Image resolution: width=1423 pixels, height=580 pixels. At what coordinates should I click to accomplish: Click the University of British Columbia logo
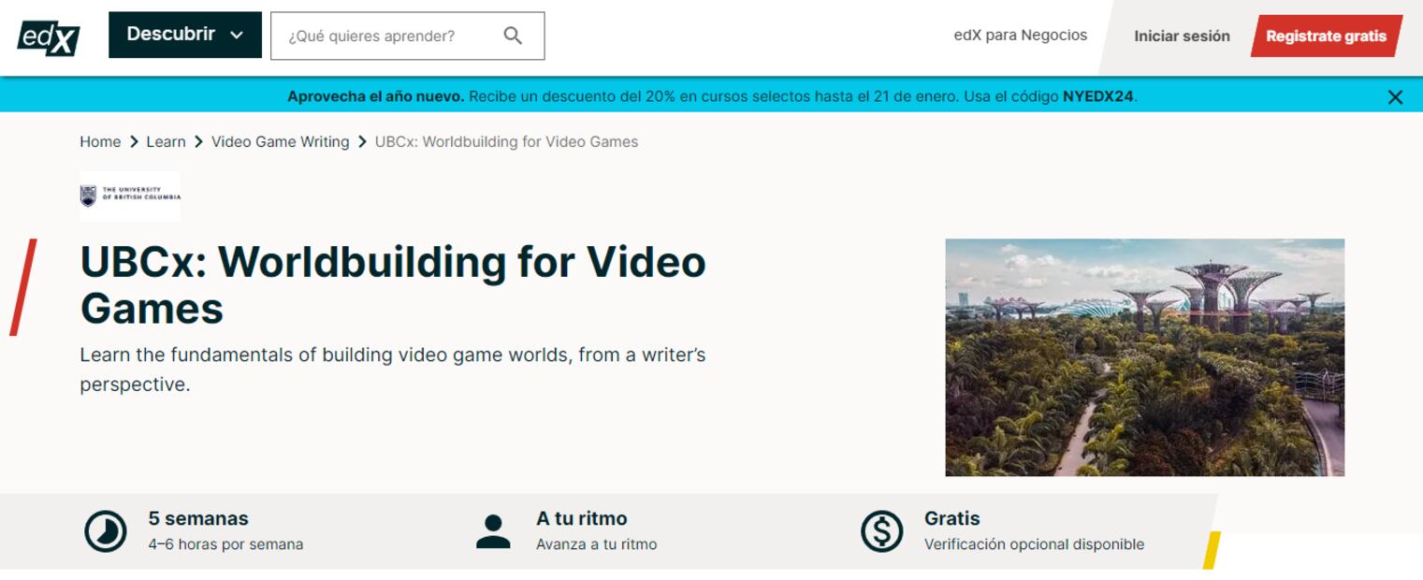point(130,196)
